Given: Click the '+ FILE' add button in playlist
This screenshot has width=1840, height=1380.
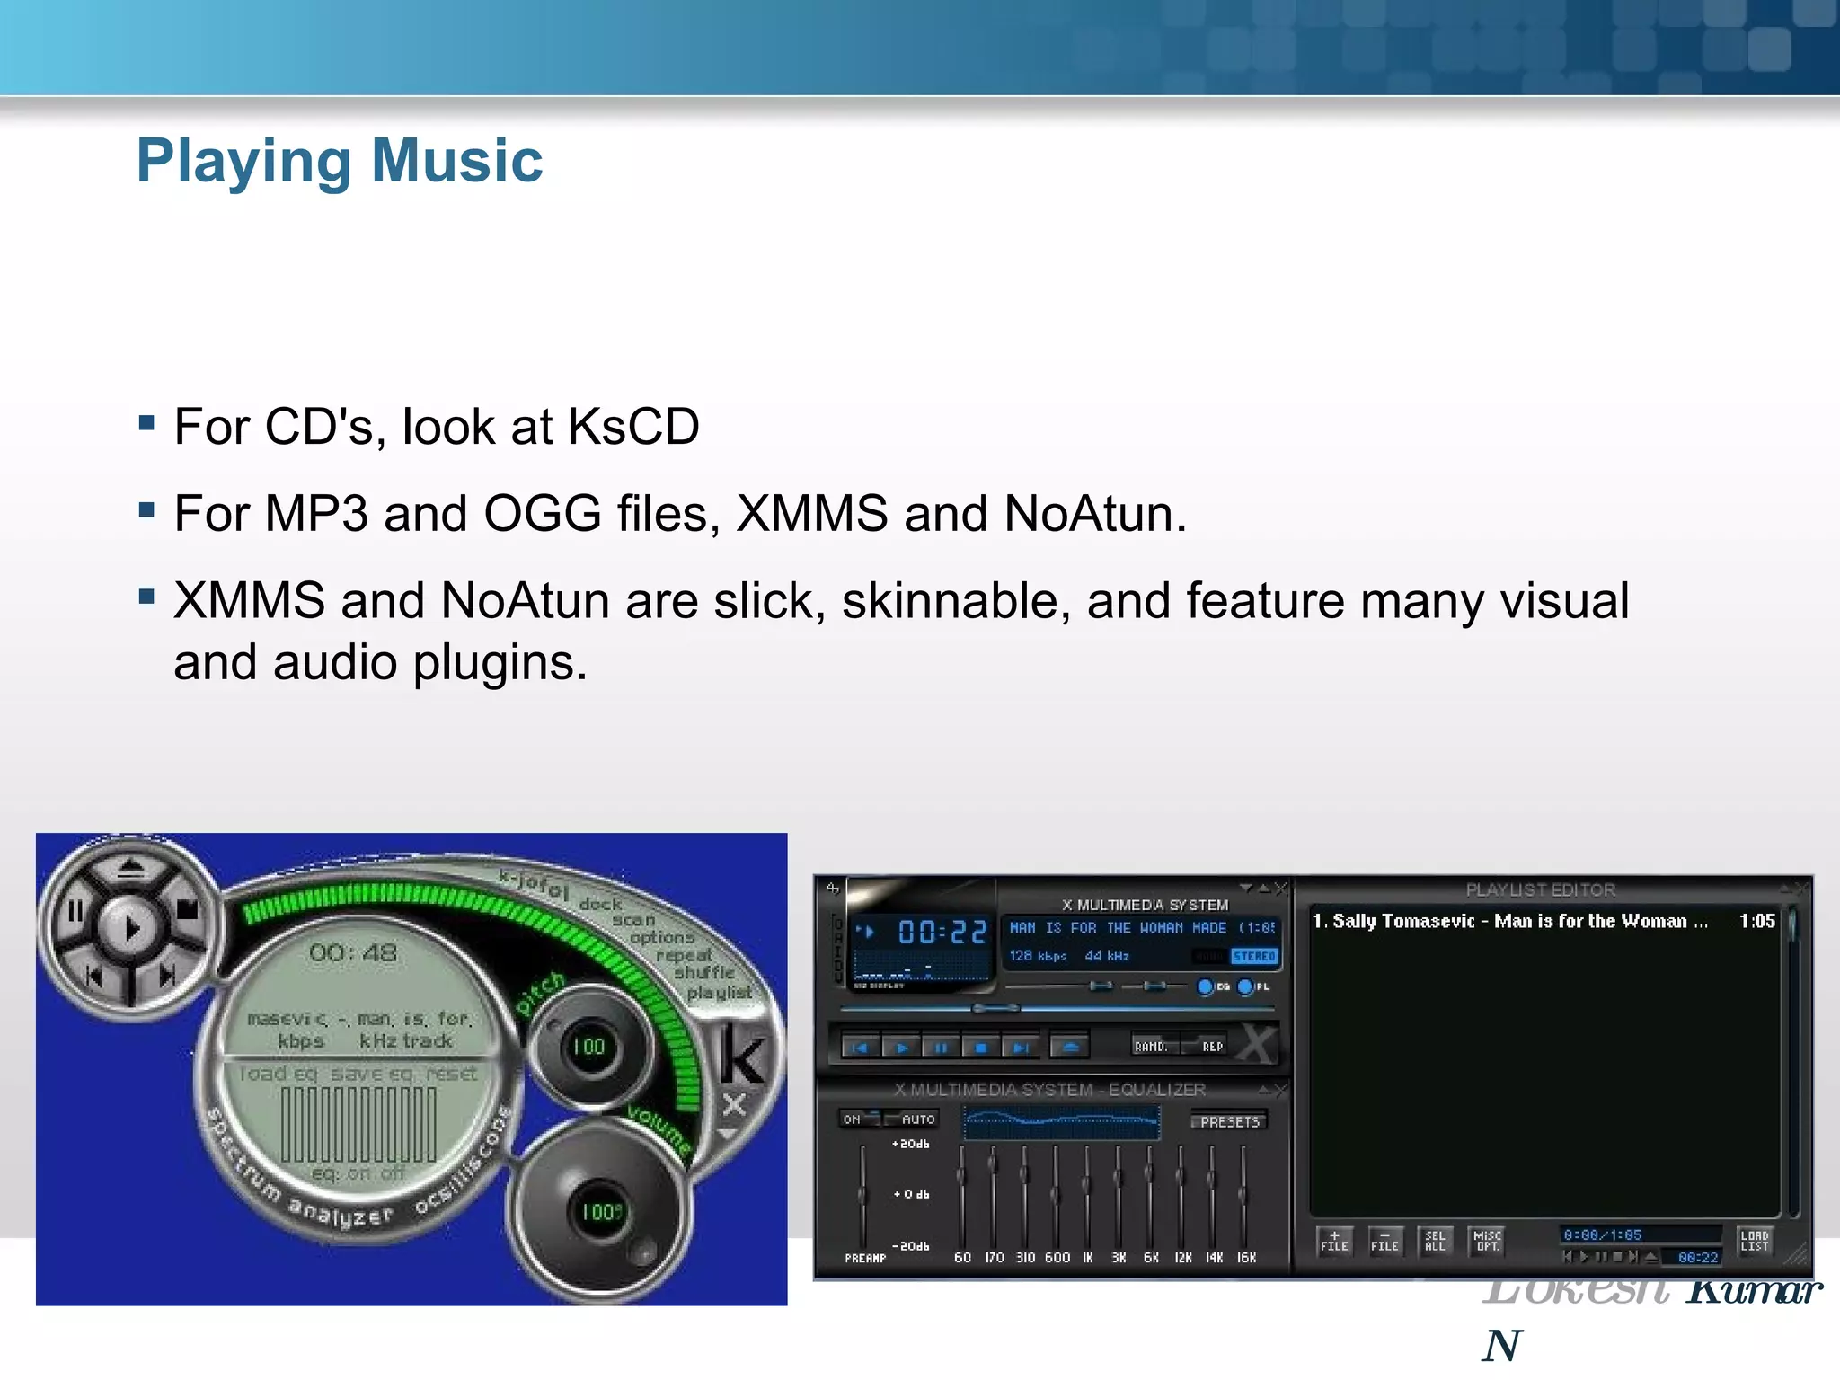Looking at the screenshot, I should (1334, 1241).
